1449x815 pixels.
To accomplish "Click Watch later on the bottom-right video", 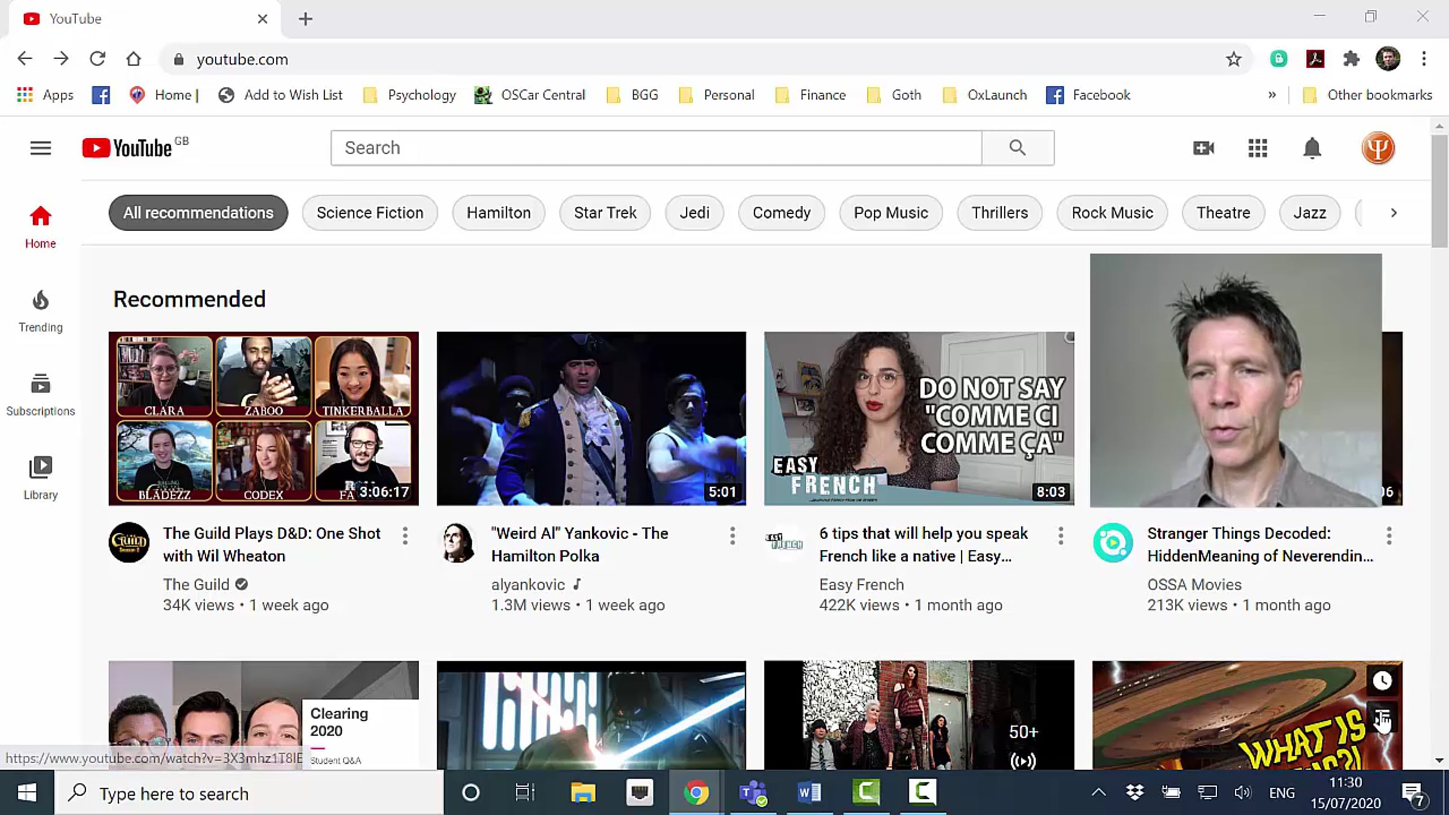I will (1382, 681).
